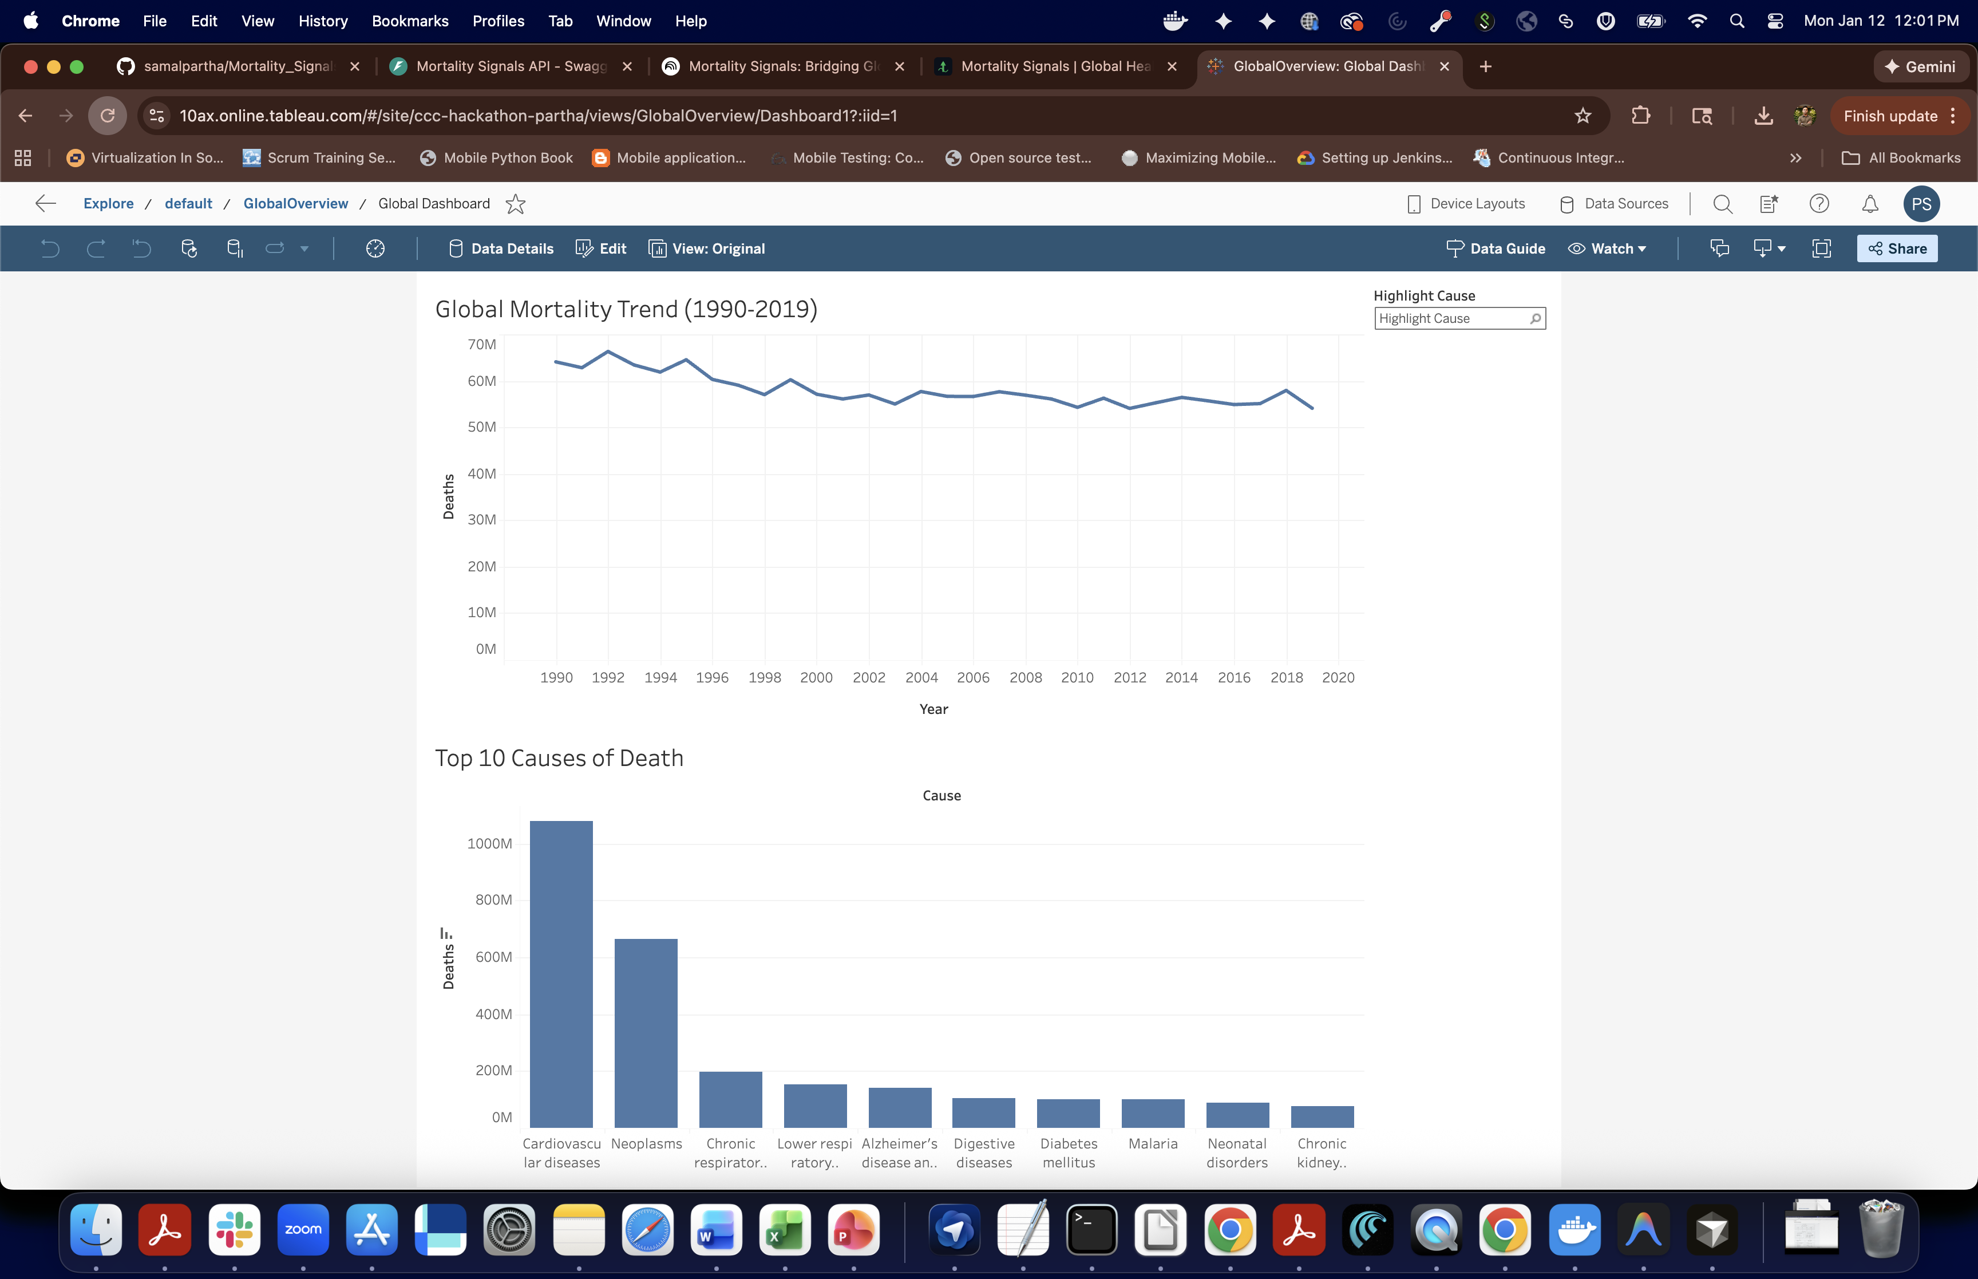Toggle sort on Deaths axis icon

click(x=446, y=934)
